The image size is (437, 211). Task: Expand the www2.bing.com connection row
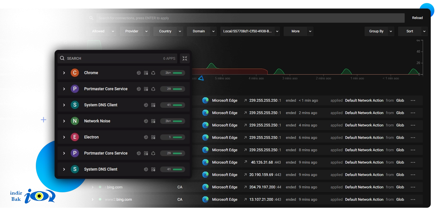click(x=92, y=200)
